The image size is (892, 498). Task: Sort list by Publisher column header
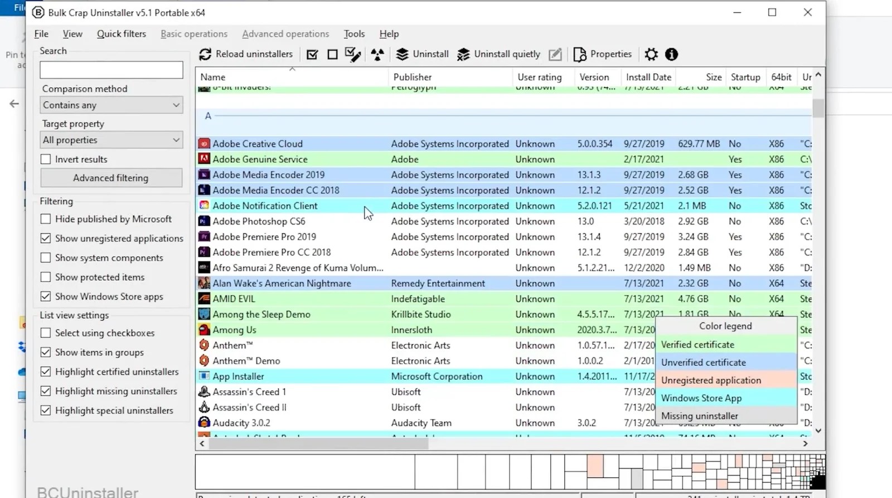[x=450, y=77]
